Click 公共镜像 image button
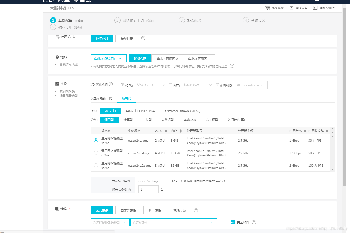The height and width of the screenshot is (233, 350). pyautogui.click(x=102, y=210)
